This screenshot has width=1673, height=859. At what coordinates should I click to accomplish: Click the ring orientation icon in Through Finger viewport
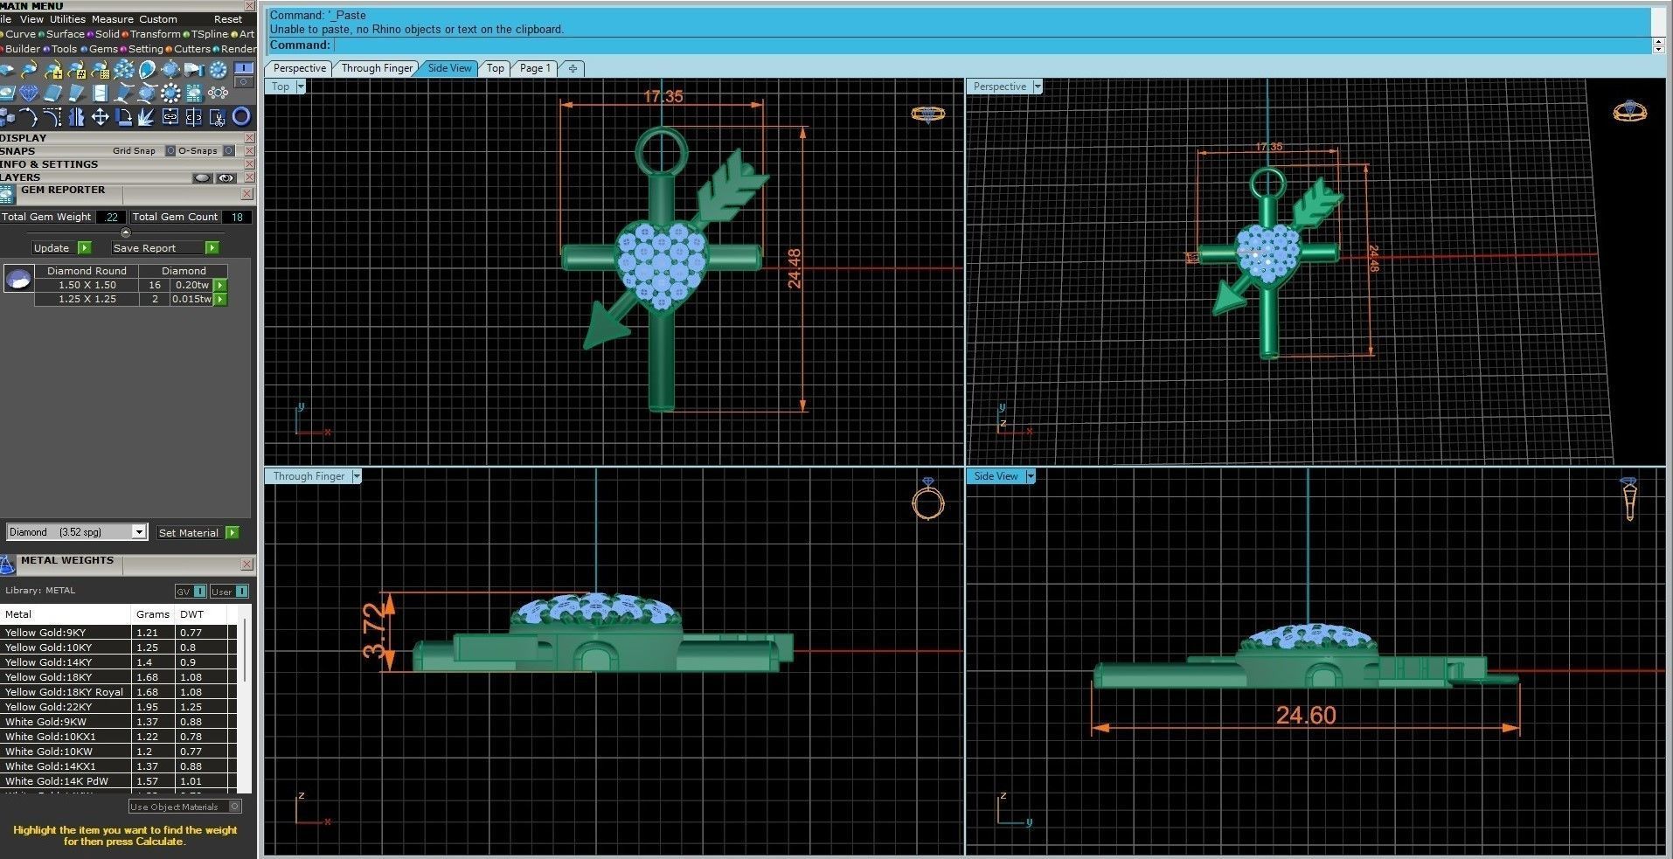927,499
